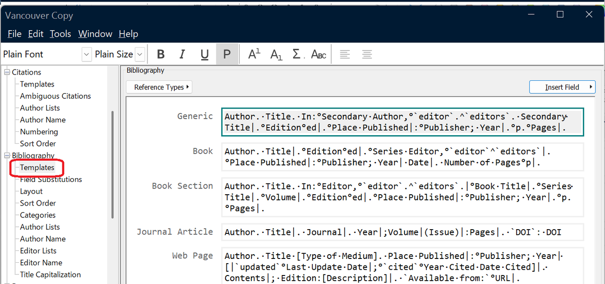This screenshot has width=605, height=284.
Task: Select Categories tree item
Action: coord(38,215)
